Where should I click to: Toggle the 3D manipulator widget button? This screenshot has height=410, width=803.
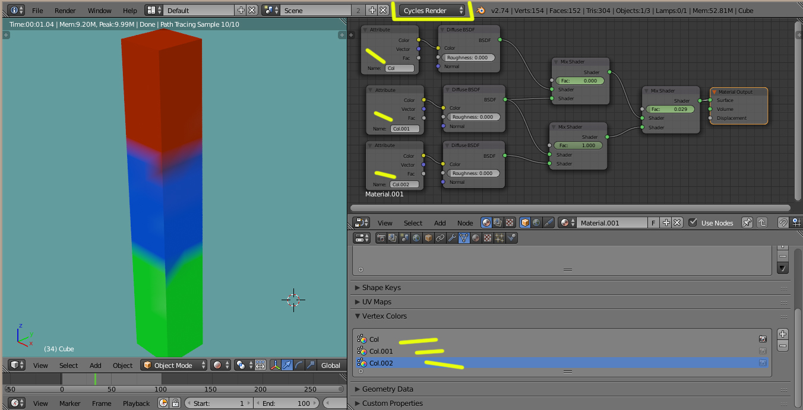[276, 365]
